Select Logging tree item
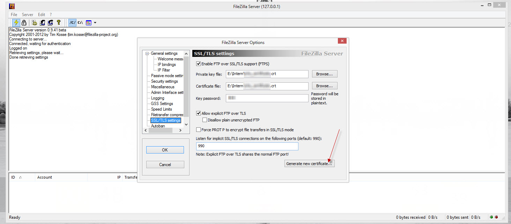Viewport: 511px width, 224px height. coord(157,98)
